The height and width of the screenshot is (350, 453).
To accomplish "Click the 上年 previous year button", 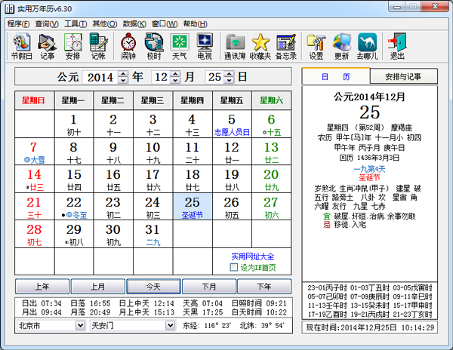I will [42, 287].
